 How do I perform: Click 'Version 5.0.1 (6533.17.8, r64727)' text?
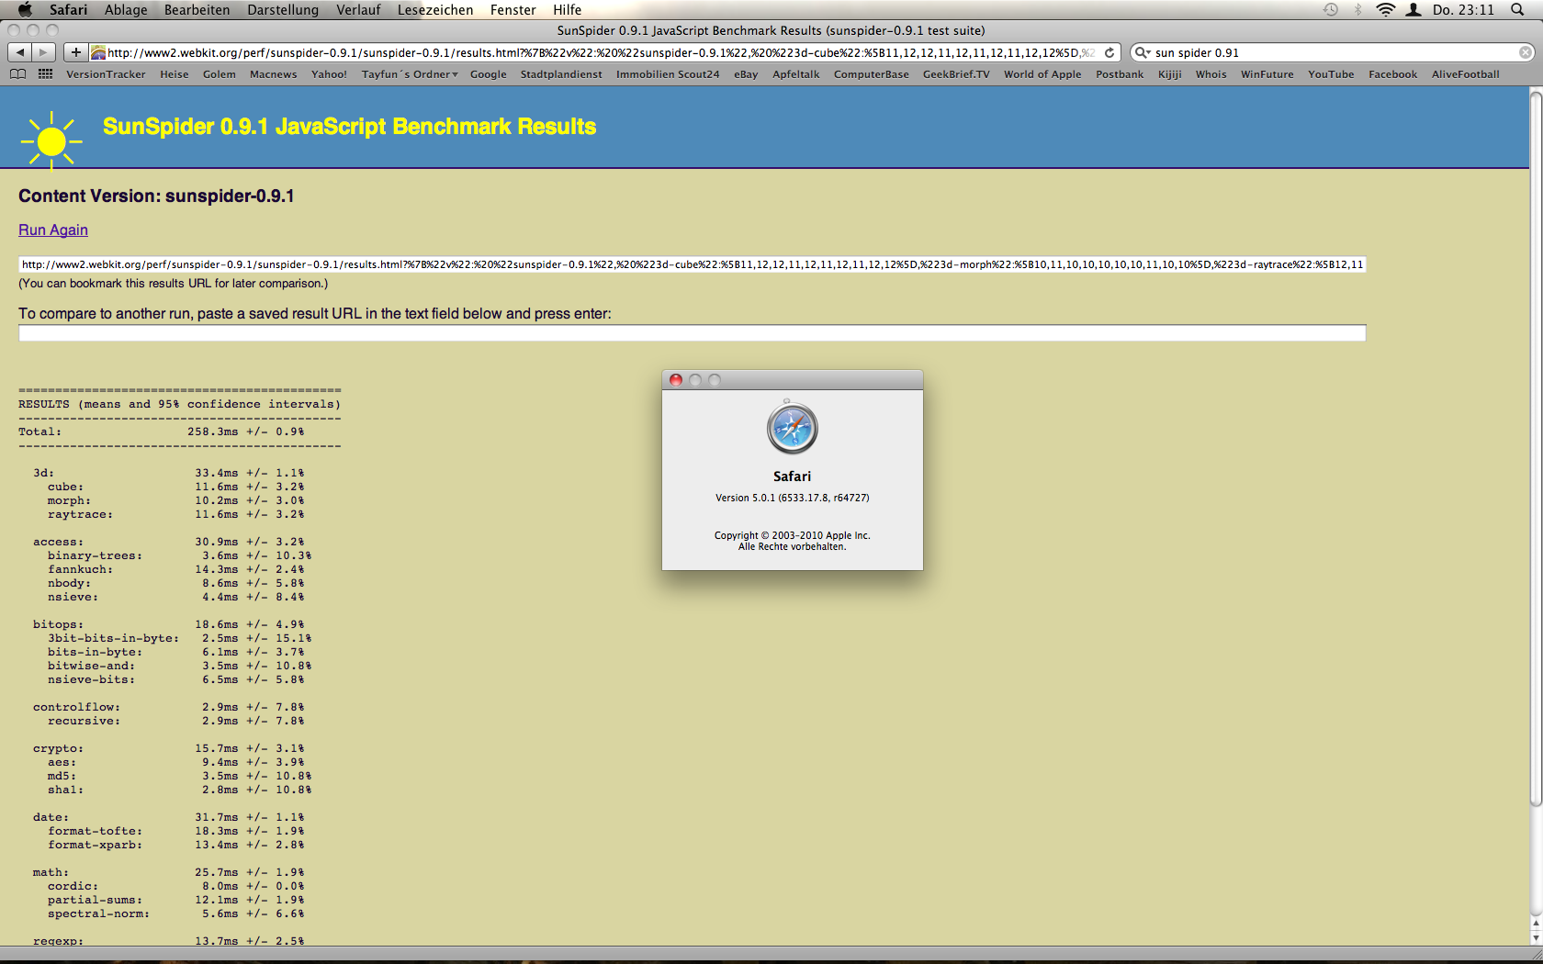click(x=792, y=498)
